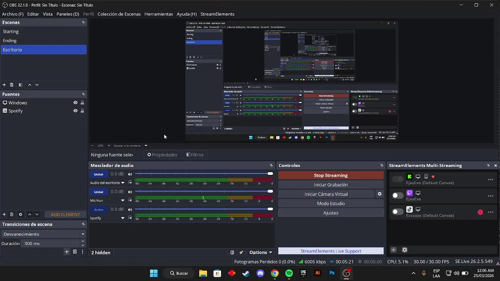Open Mic/Aux options dropdown arrow
The width and height of the screenshot is (500, 281).
pos(123,201)
